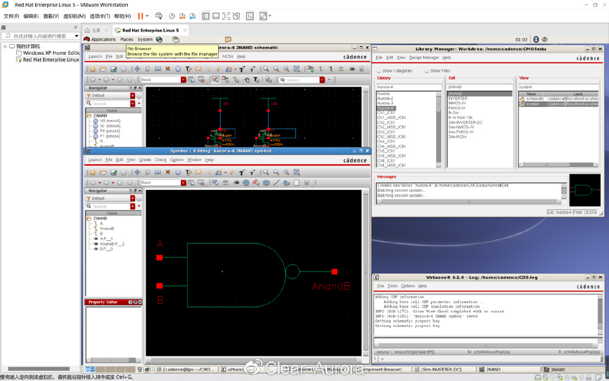609x381 pixels.
Task: Click the Open folder icon in schematic toolbar
Action: [x=102, y=70]
